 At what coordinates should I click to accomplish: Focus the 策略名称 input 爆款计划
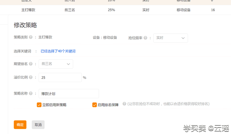pos(69,94)
